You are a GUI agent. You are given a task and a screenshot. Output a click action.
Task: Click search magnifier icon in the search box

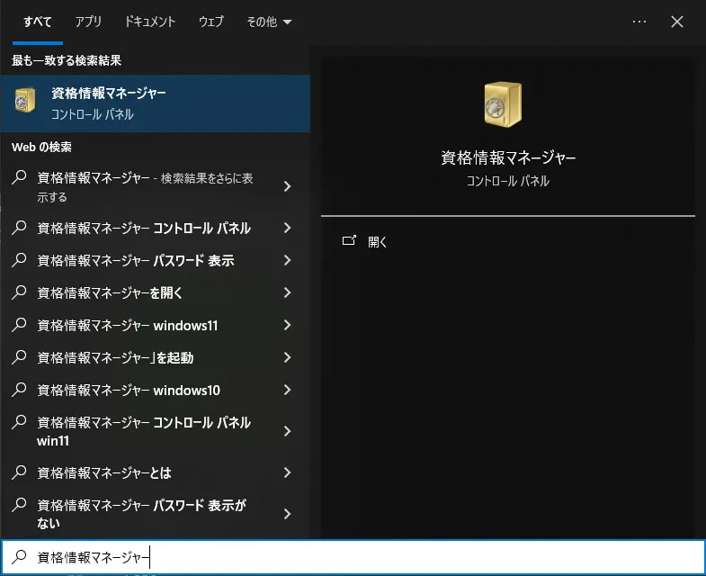[19, 558]
